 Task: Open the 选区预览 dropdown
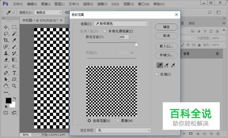click(x=123, y=130)
